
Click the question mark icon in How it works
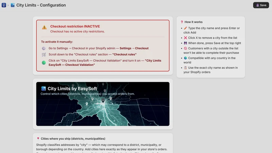click(182, 22)
